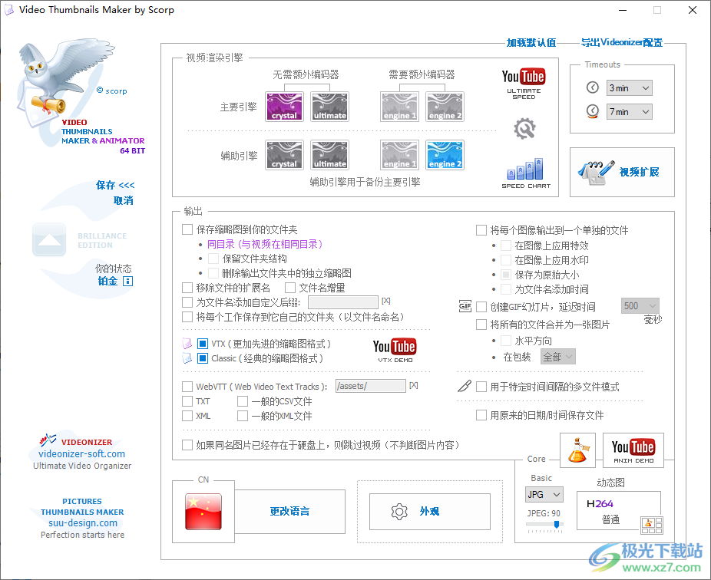Enable 保存缩略图到你的文件夹 checkbox
Image resolution: width=711 pixels, height=580 pixels.
pyautogui.click(x=187, y=229)
